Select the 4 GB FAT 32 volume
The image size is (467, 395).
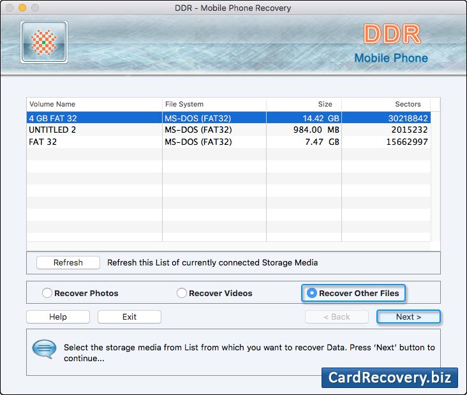pyautogui.click(x=228, y=118)
